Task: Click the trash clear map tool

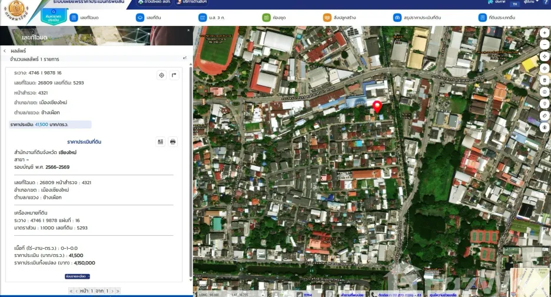Action: point(545,80)
